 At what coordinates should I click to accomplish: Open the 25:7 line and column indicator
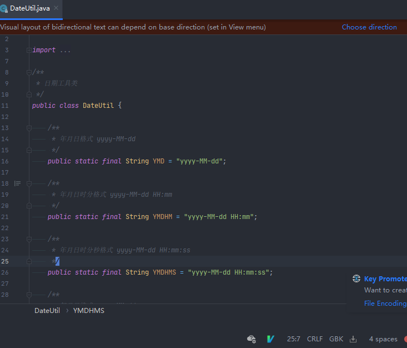click(x=294, y=339)
